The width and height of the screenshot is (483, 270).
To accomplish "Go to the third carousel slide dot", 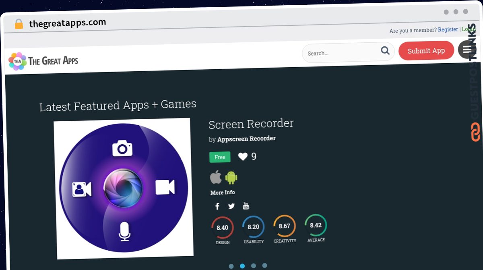I will [253, 266].
